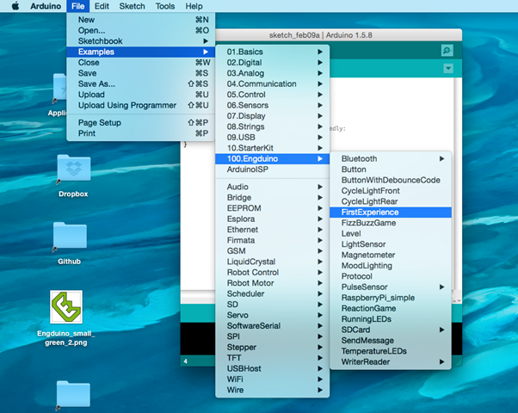This screenshot has height=413, width=518.
Task: Choose Save As... menu entry
Action: [x=141, y=84]
